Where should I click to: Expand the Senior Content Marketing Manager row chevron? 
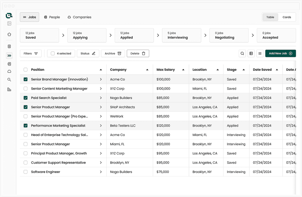click(101, 89)
